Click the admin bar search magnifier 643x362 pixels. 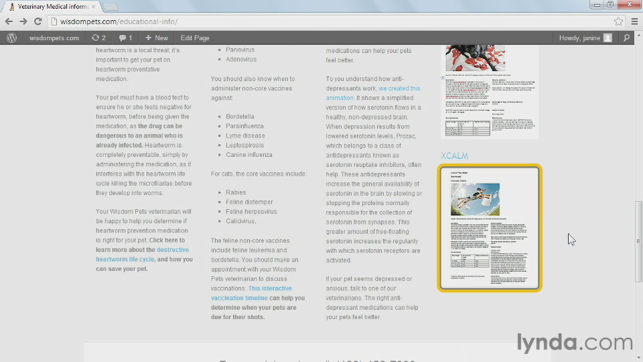pyautogui.click(x=626, y=38)
